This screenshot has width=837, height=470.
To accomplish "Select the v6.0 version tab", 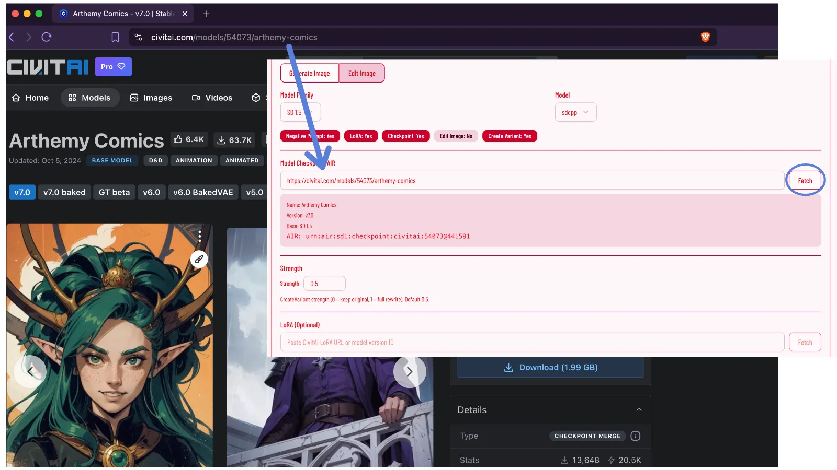I will coord(152,192).
